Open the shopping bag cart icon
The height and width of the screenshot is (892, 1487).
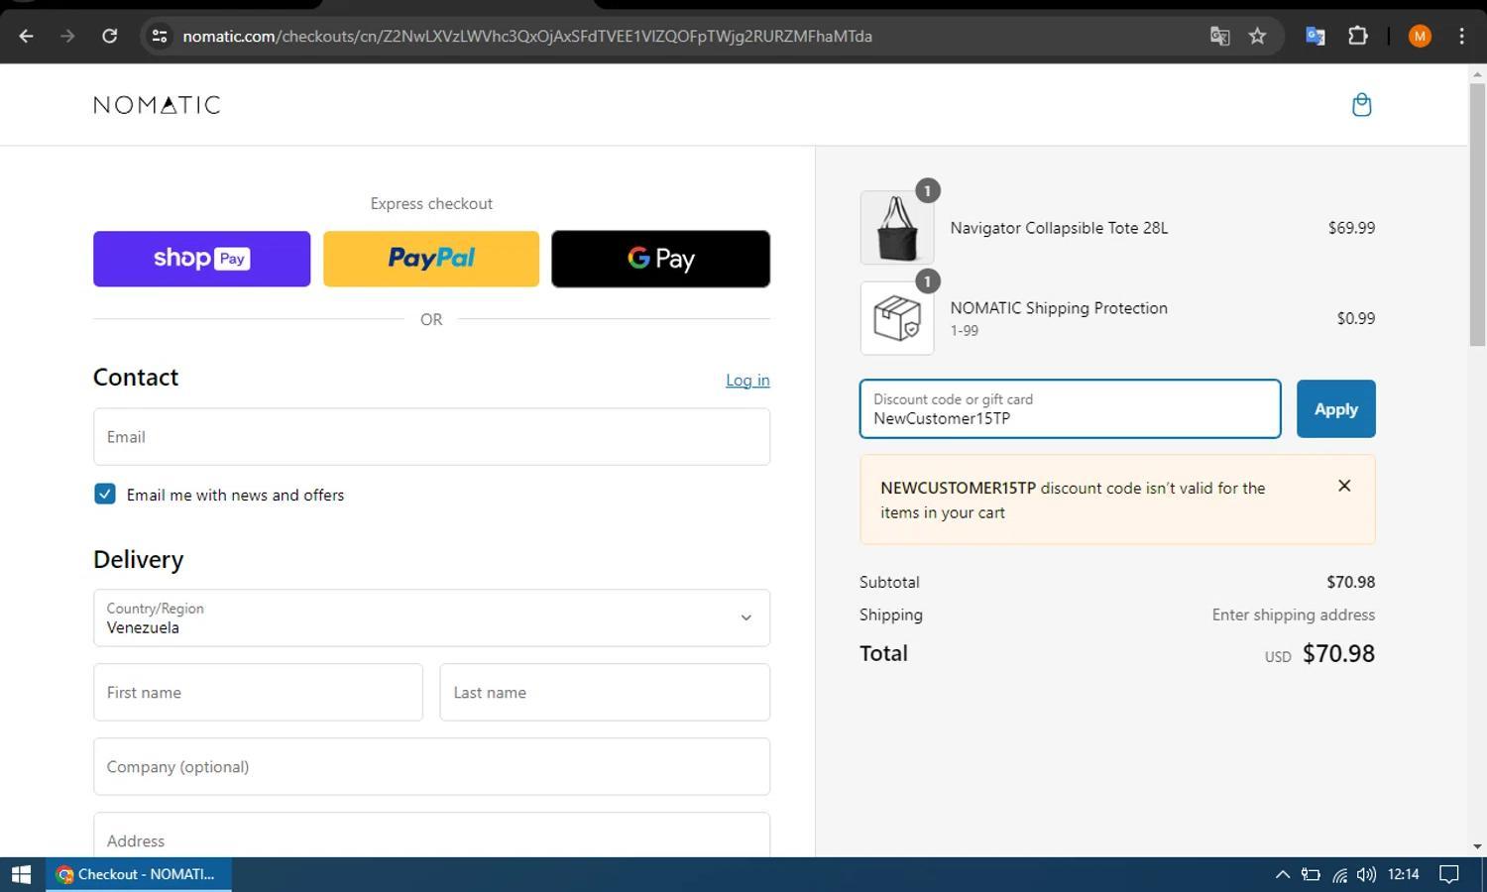pyautogui.click(x=1361, y=105)
